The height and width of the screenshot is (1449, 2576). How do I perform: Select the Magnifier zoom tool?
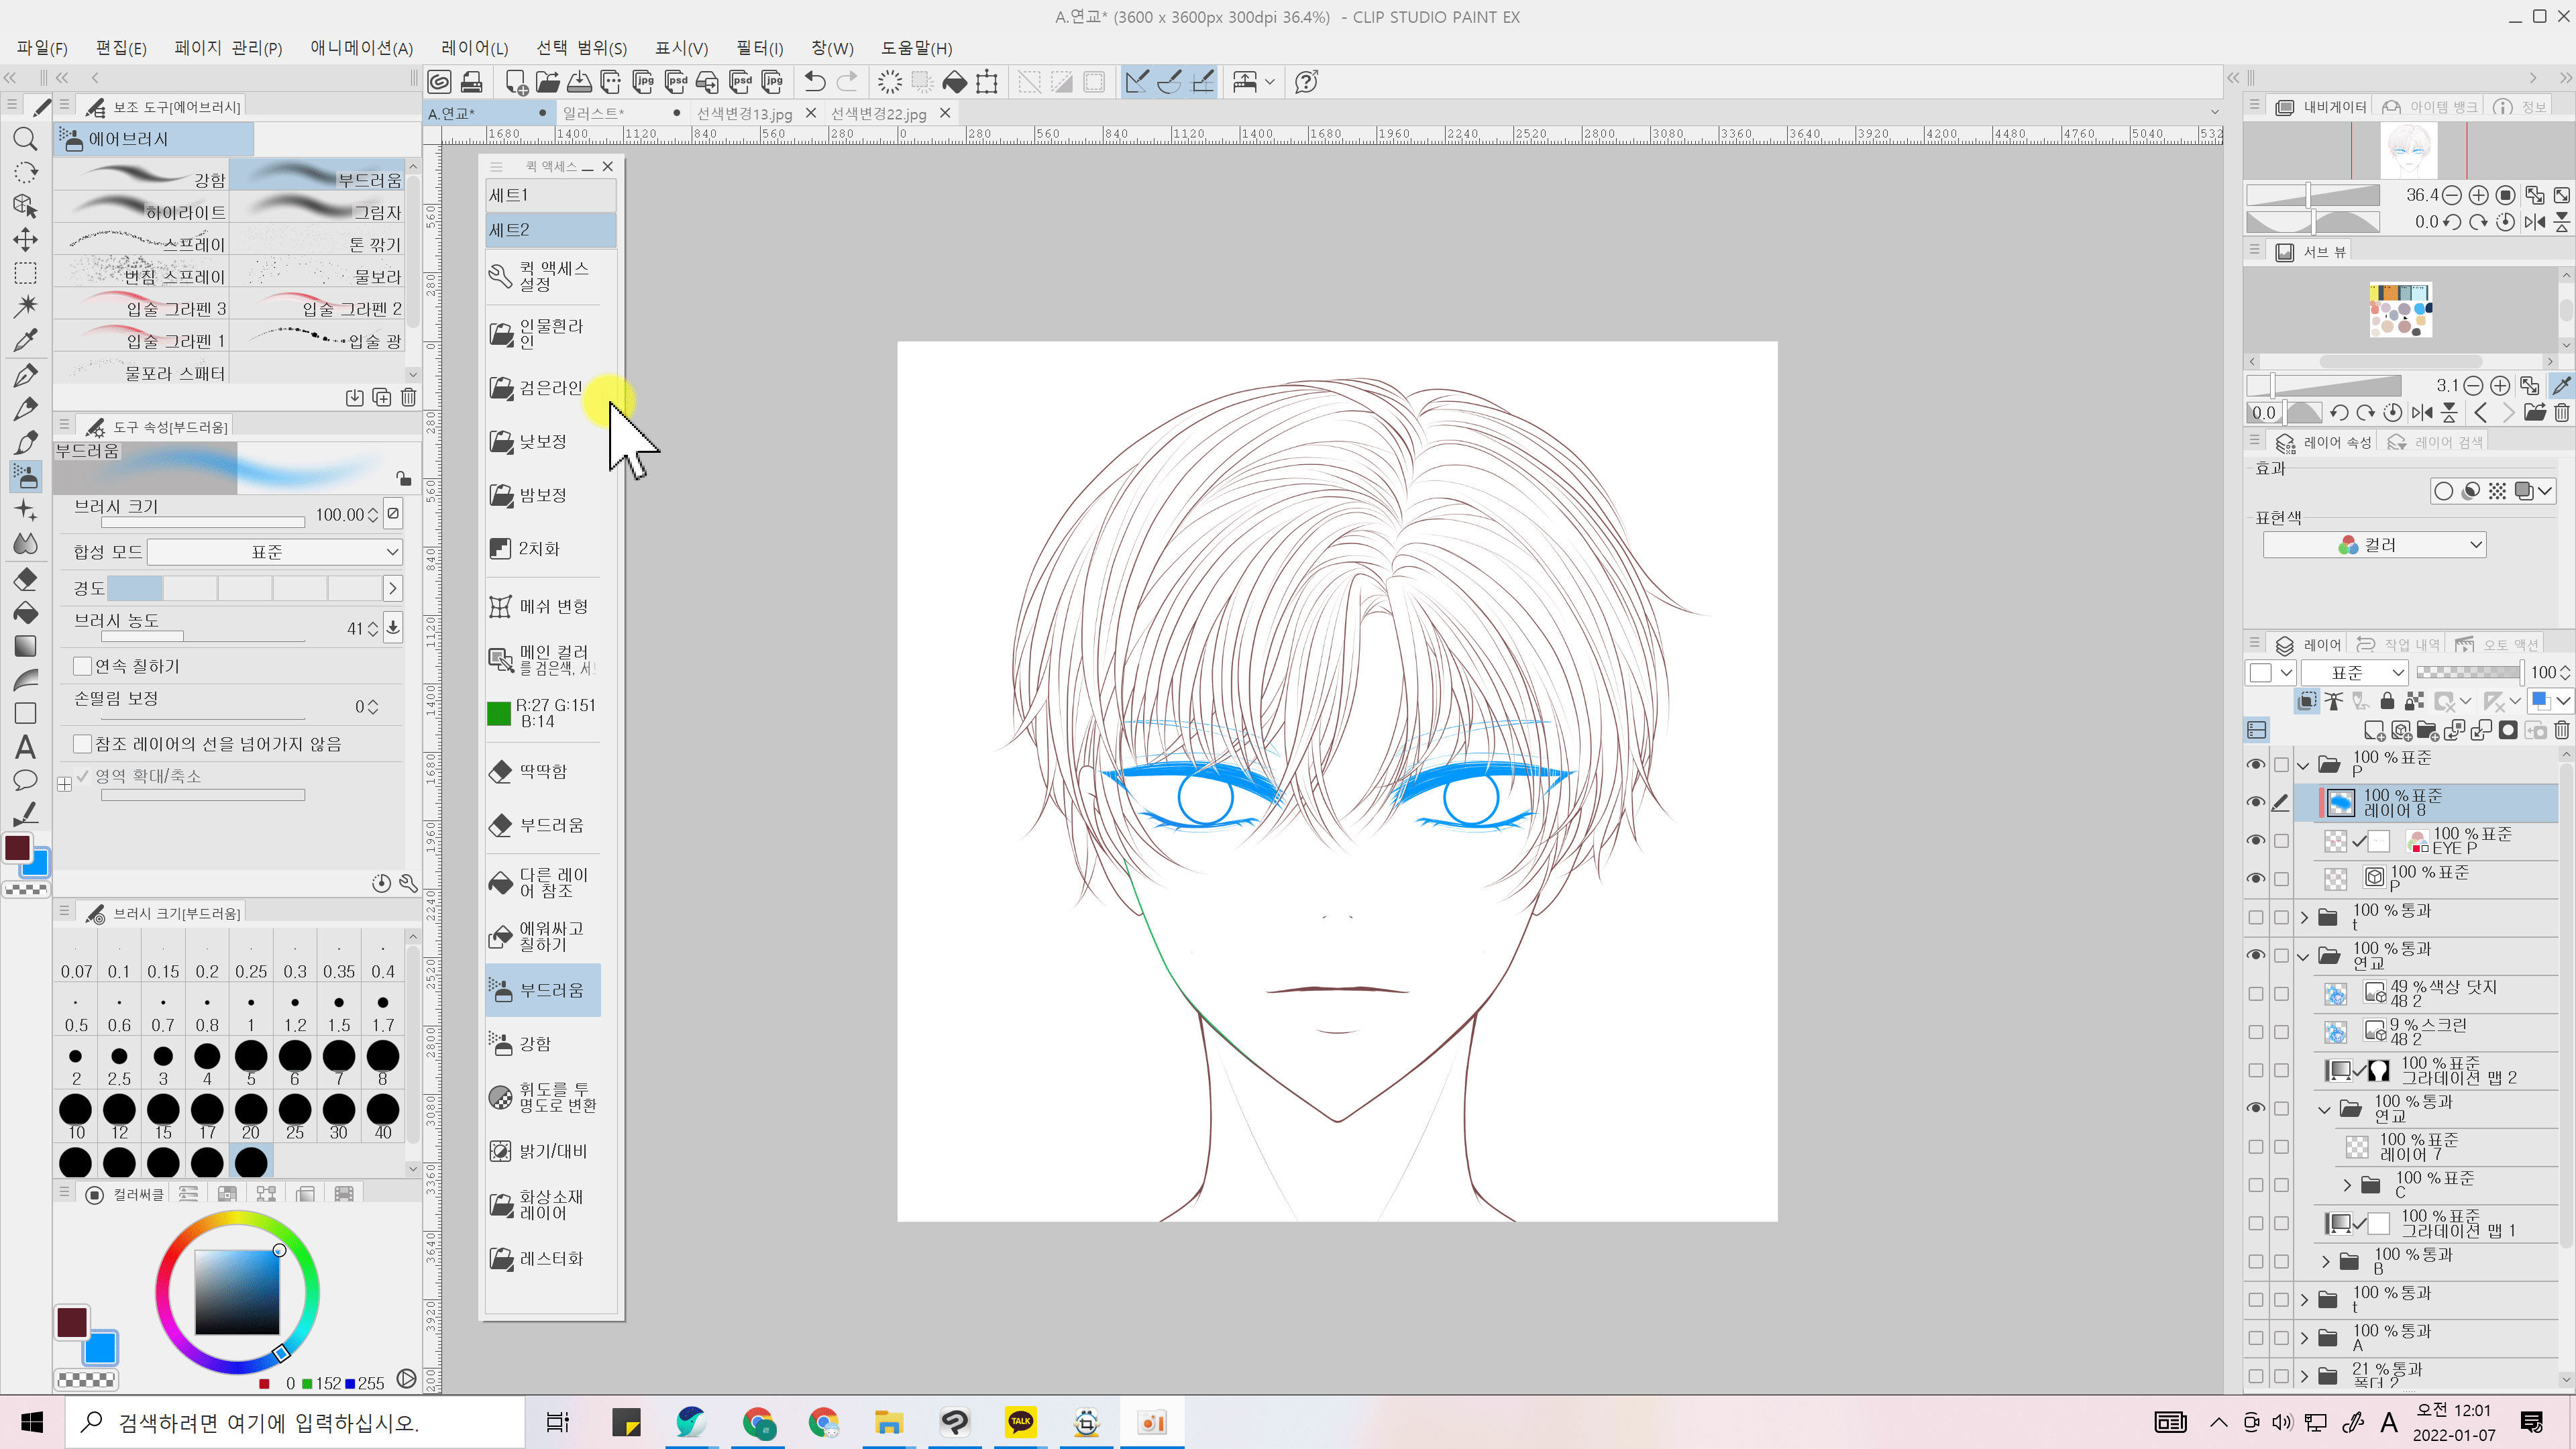(x=25, y=139)
